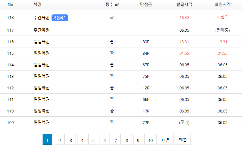Click the 17P prize amount
The width and height of the screenshot is (243, 149).
click(146, 111)
